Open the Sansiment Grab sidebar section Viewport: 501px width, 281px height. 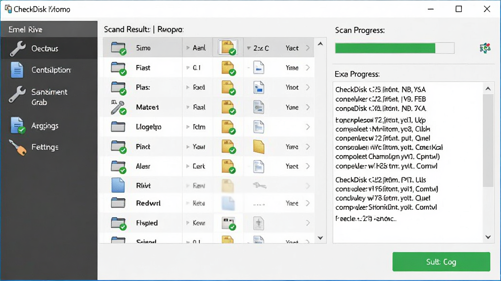48,97
